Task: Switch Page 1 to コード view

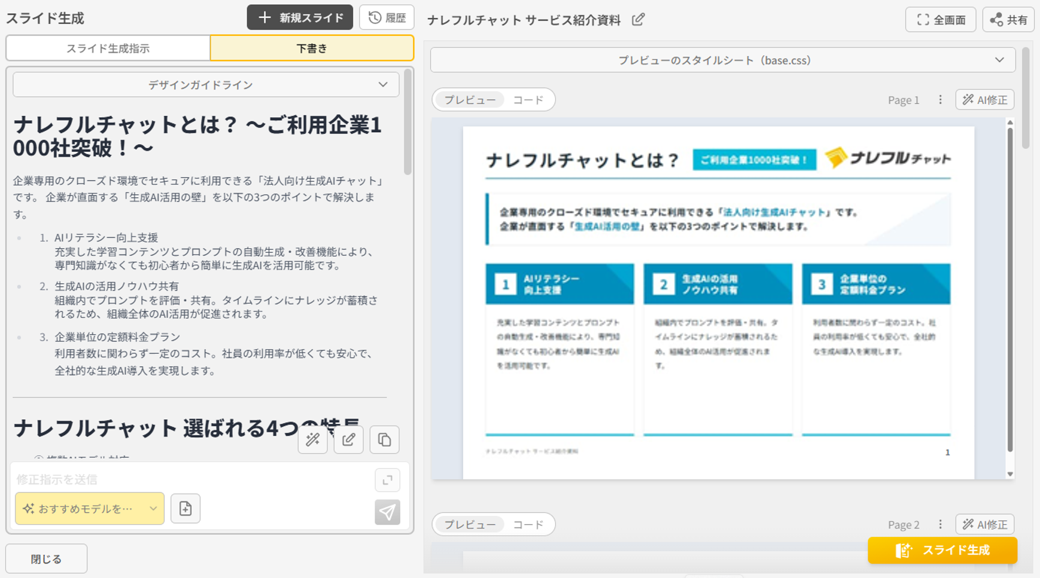Action: (x=528, y=100)
